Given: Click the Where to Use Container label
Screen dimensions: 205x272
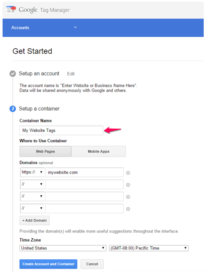Looking at the screenshot, I should (x=43, y=141).
